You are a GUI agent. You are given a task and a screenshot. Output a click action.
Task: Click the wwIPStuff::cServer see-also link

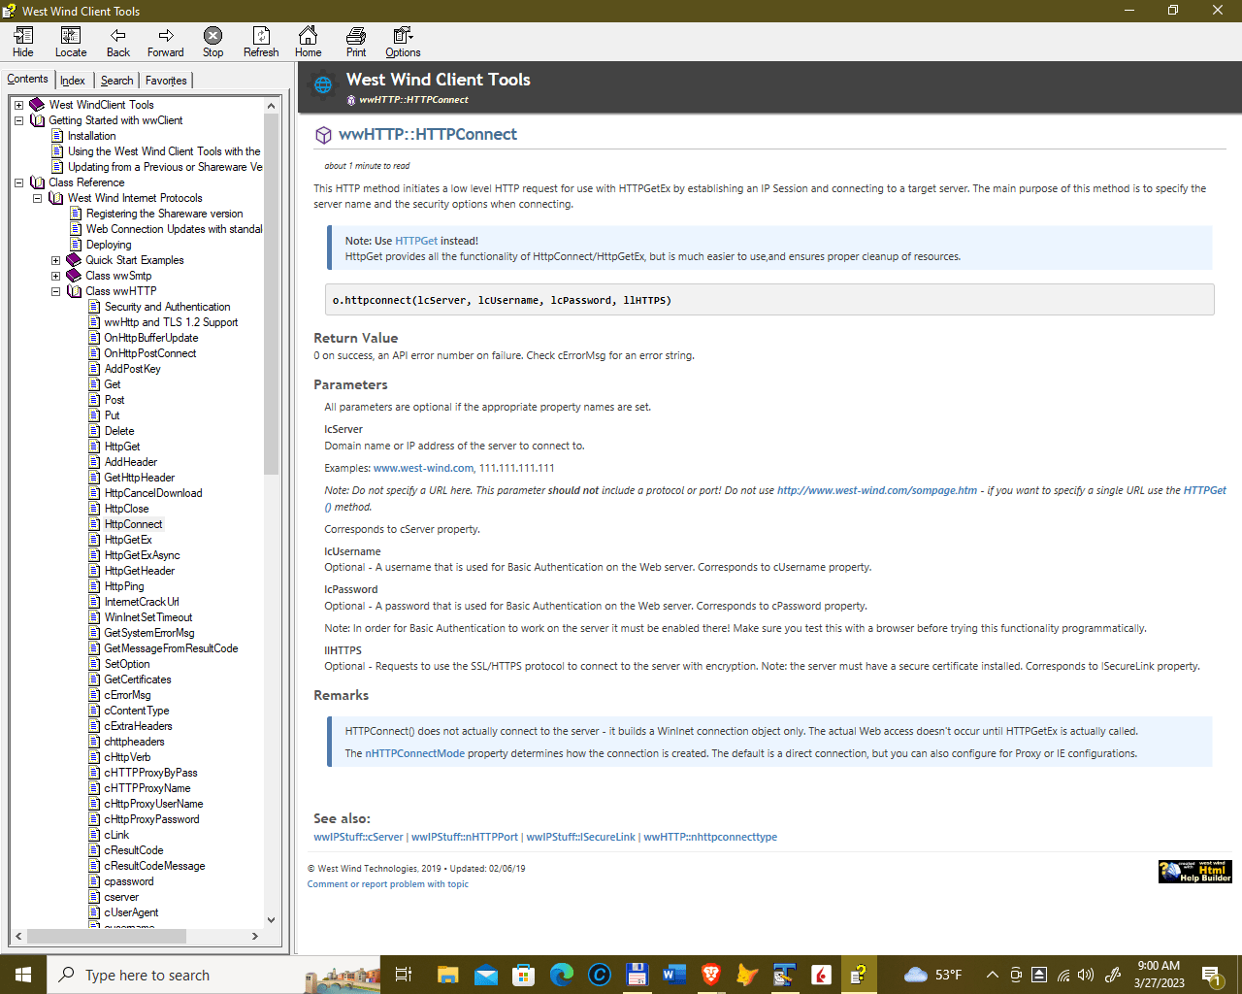tap(359, 836)
